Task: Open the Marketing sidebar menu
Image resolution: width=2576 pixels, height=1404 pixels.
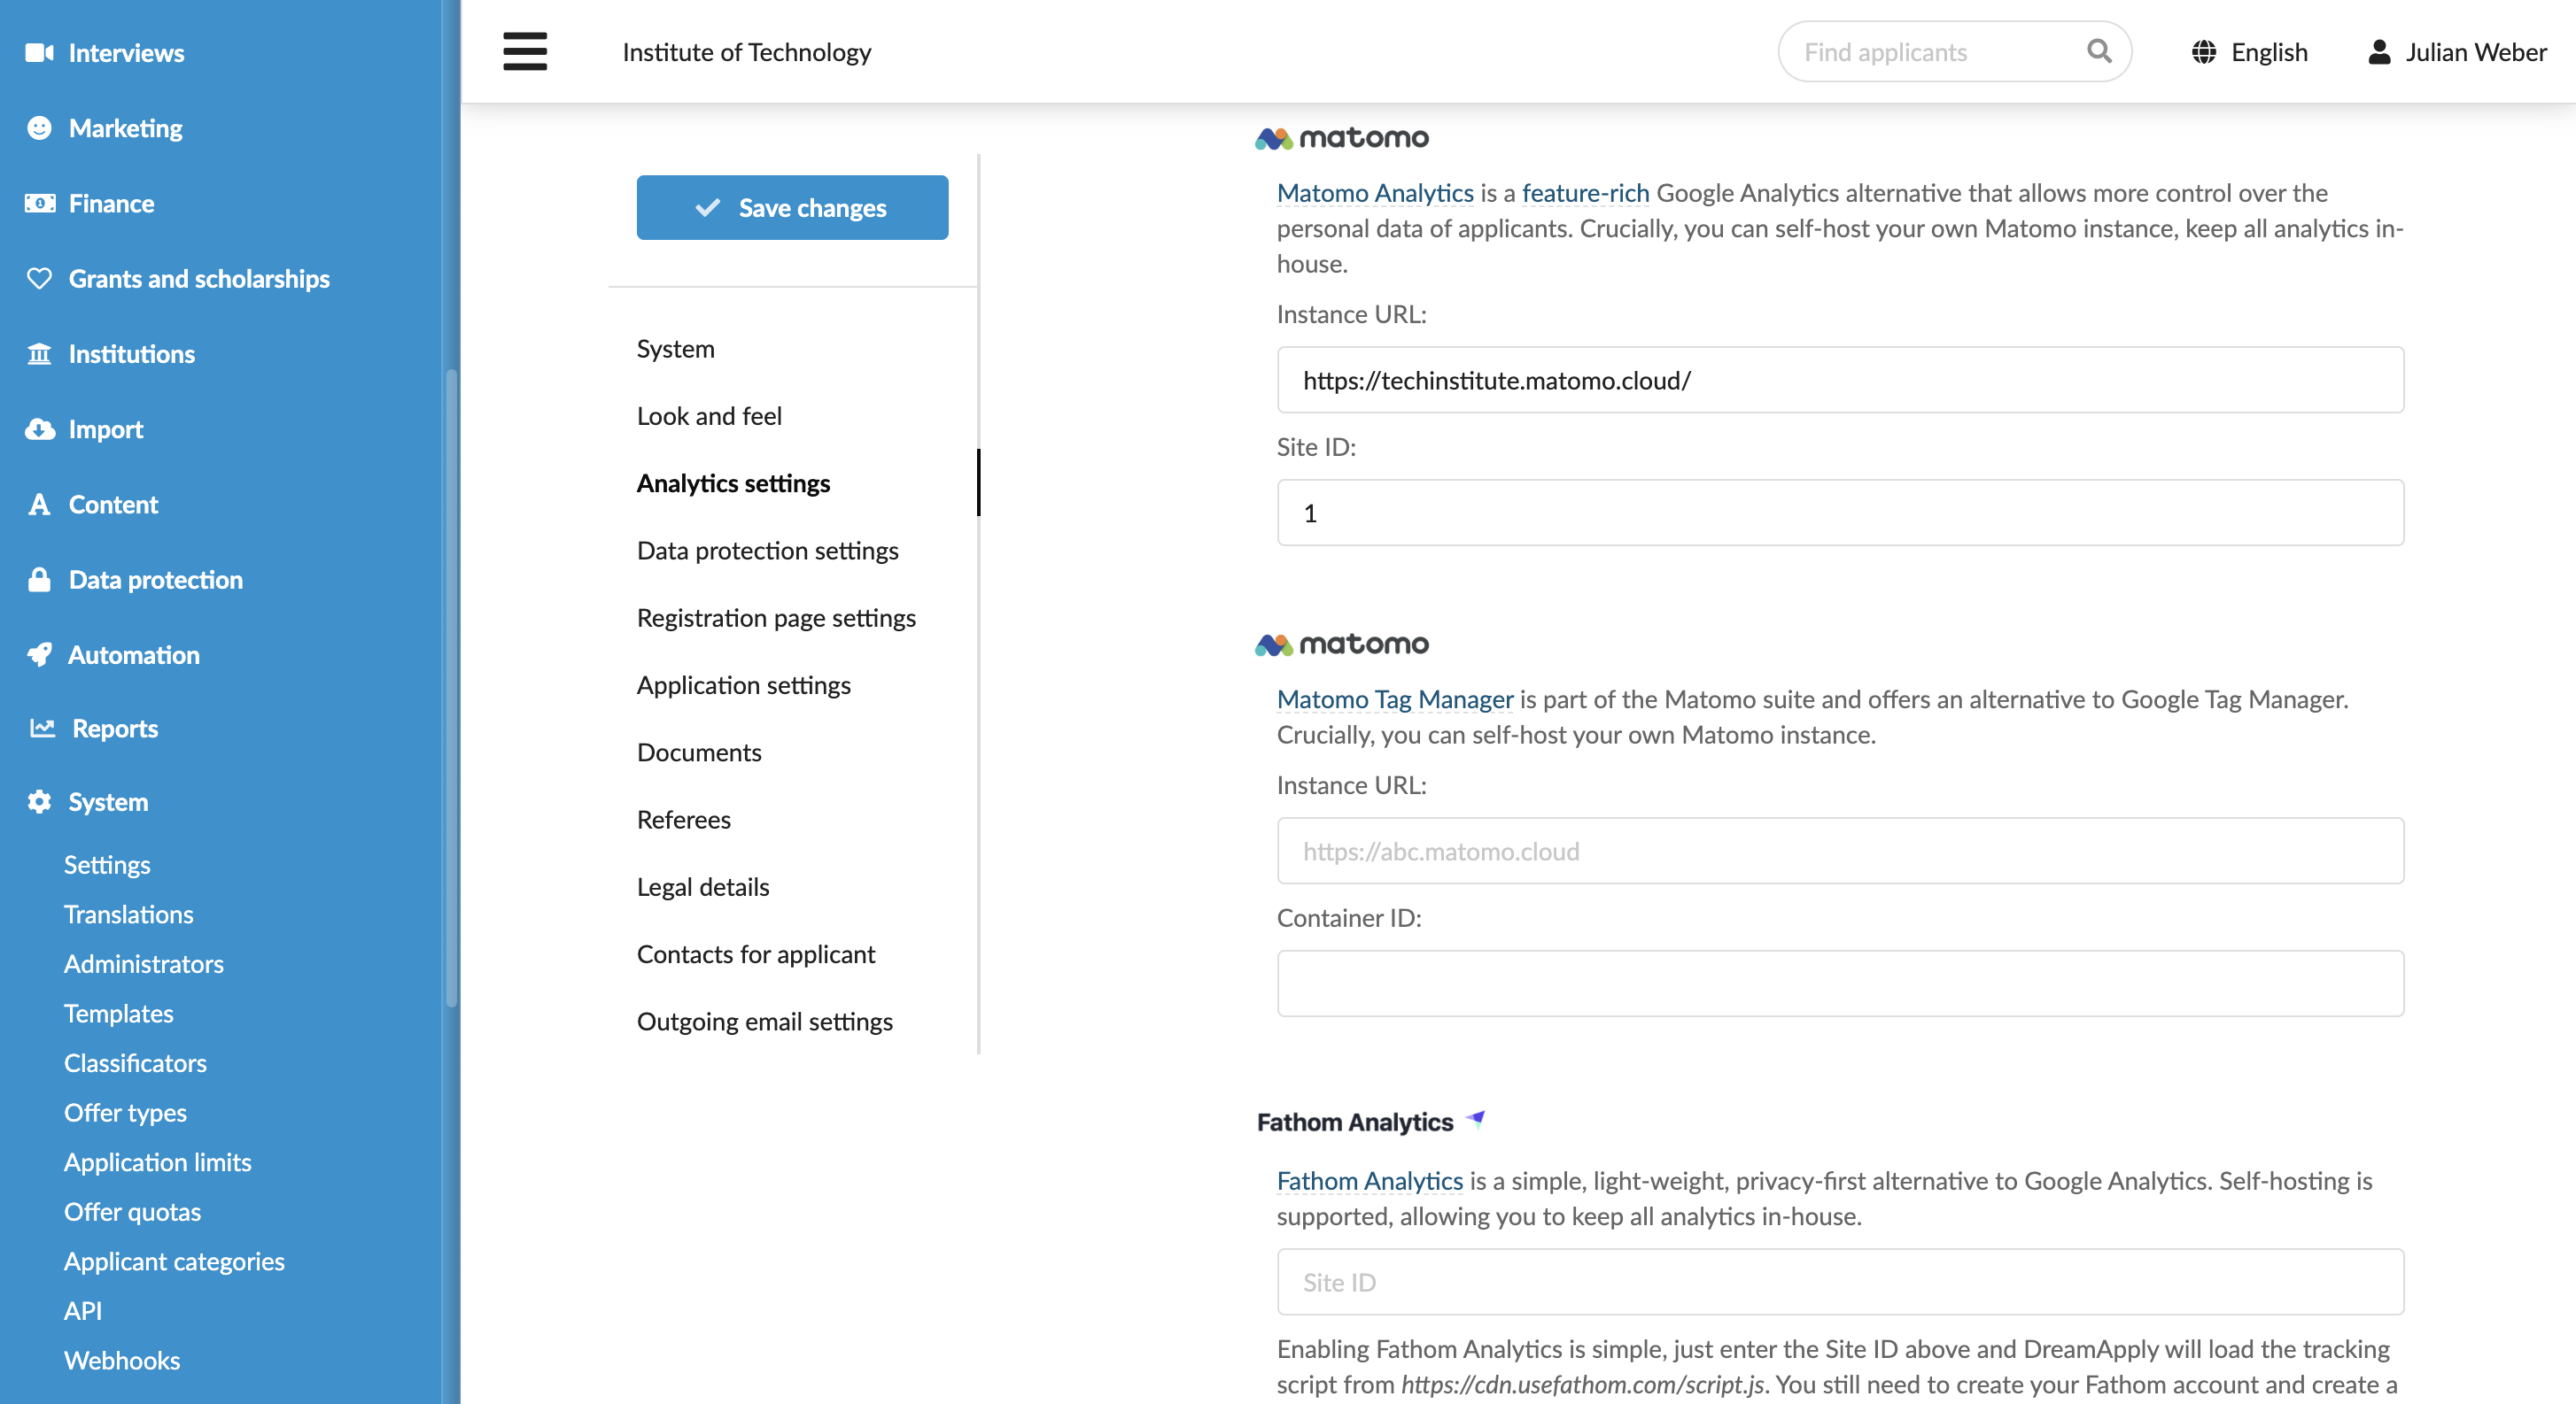Action: pos(126,127)
